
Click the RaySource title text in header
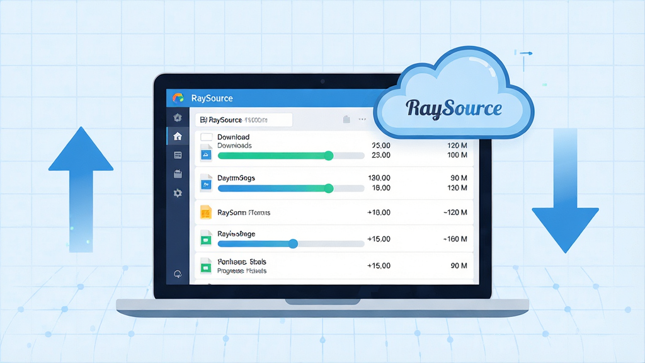(212, 98)
